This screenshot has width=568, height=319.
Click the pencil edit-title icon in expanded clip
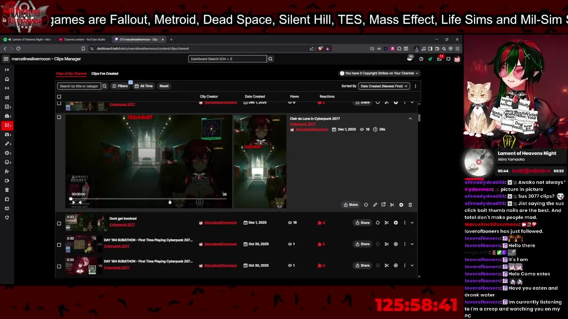coord(375,205)
